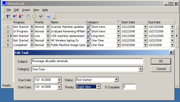Click the Priority column header

(x=42, y=22)
